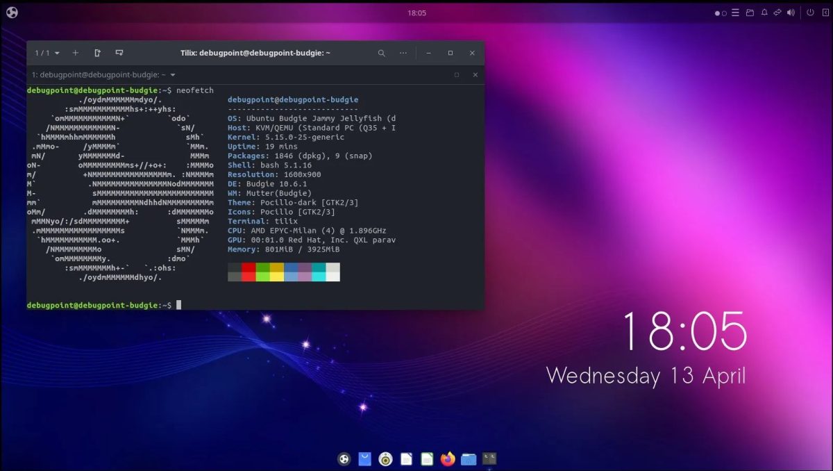Open the Files app from the dock
Image resolution: width=833 pixels, height=471 pixels.
tap(468, 458)
